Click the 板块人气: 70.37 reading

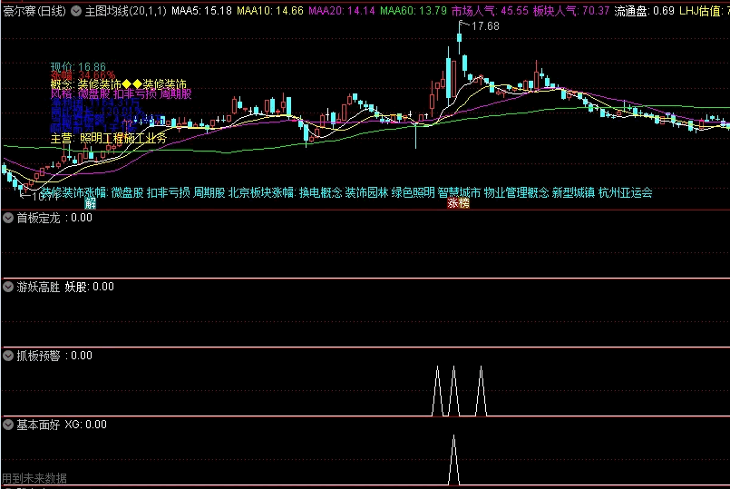pyautogui.click(x=571, y=11)
